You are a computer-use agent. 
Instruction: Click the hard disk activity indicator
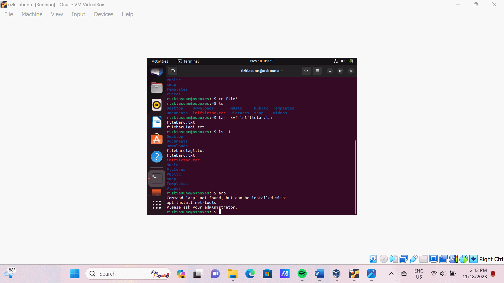[x=373, y=259]
